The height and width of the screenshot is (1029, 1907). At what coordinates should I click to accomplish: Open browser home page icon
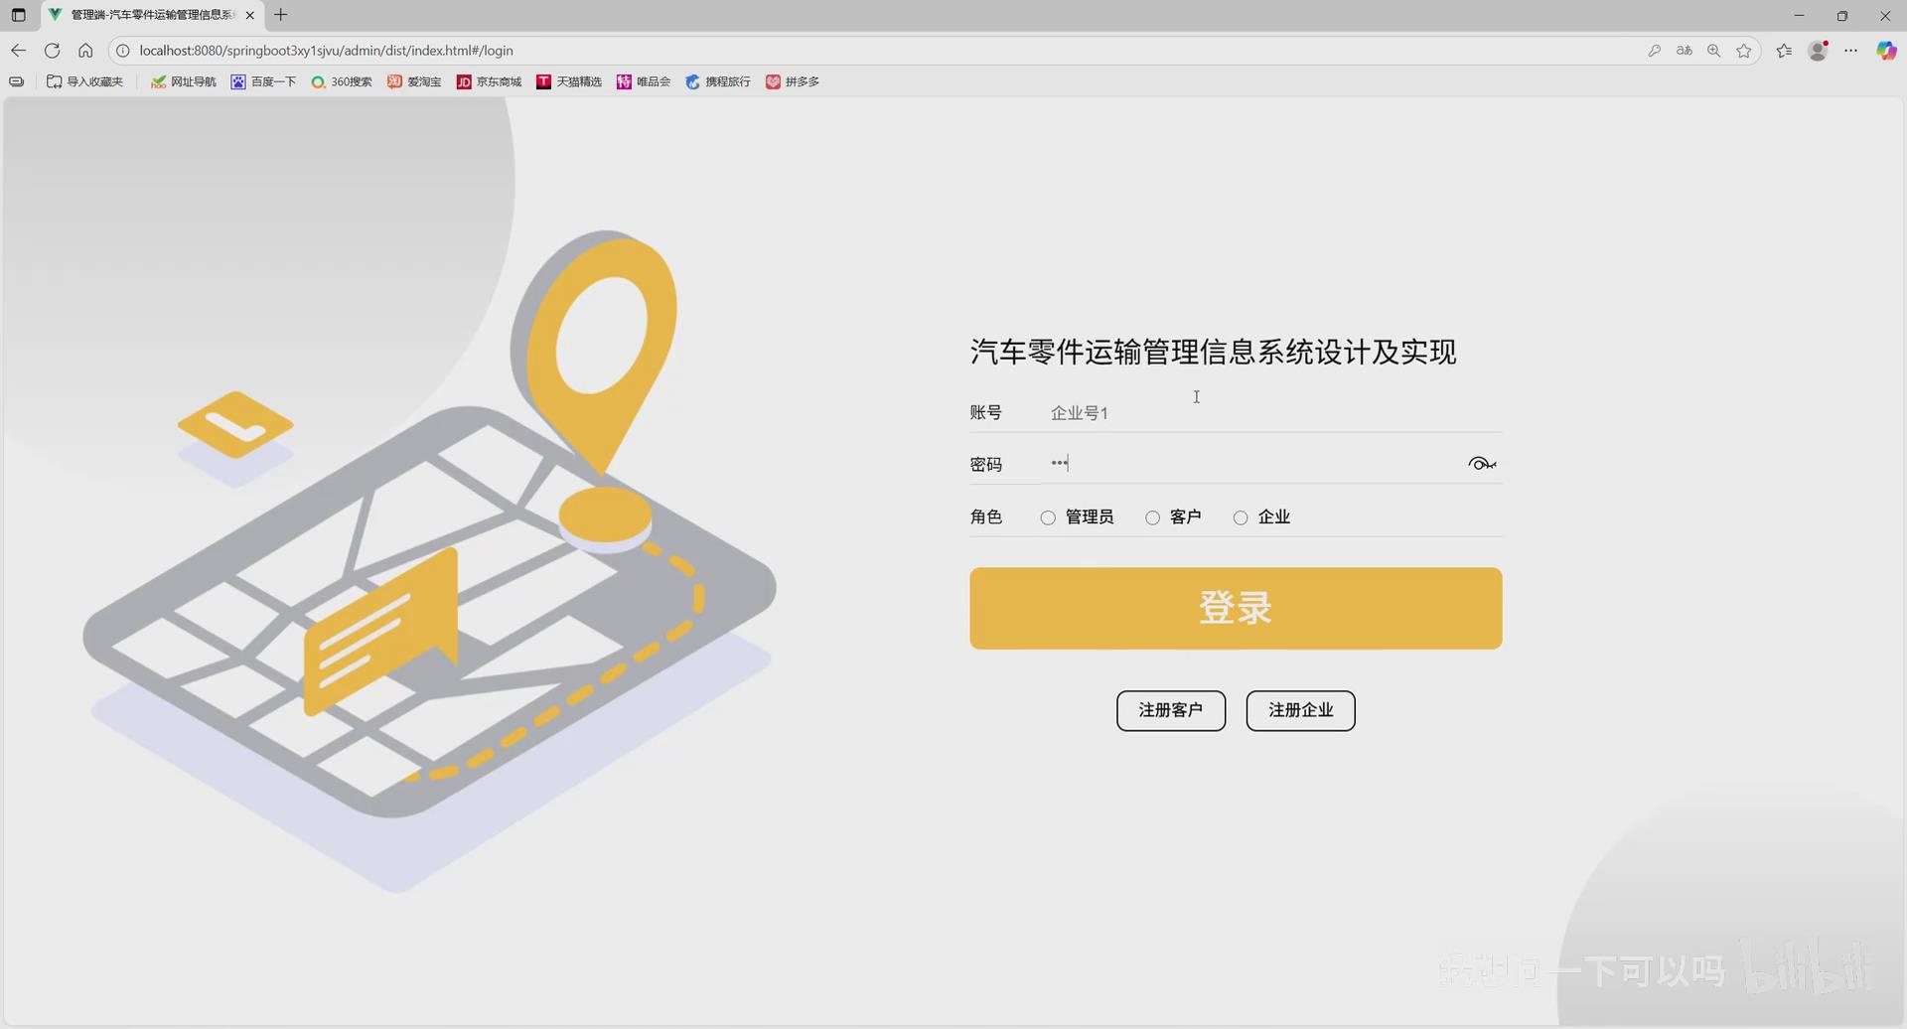click(x=85, y=51)
